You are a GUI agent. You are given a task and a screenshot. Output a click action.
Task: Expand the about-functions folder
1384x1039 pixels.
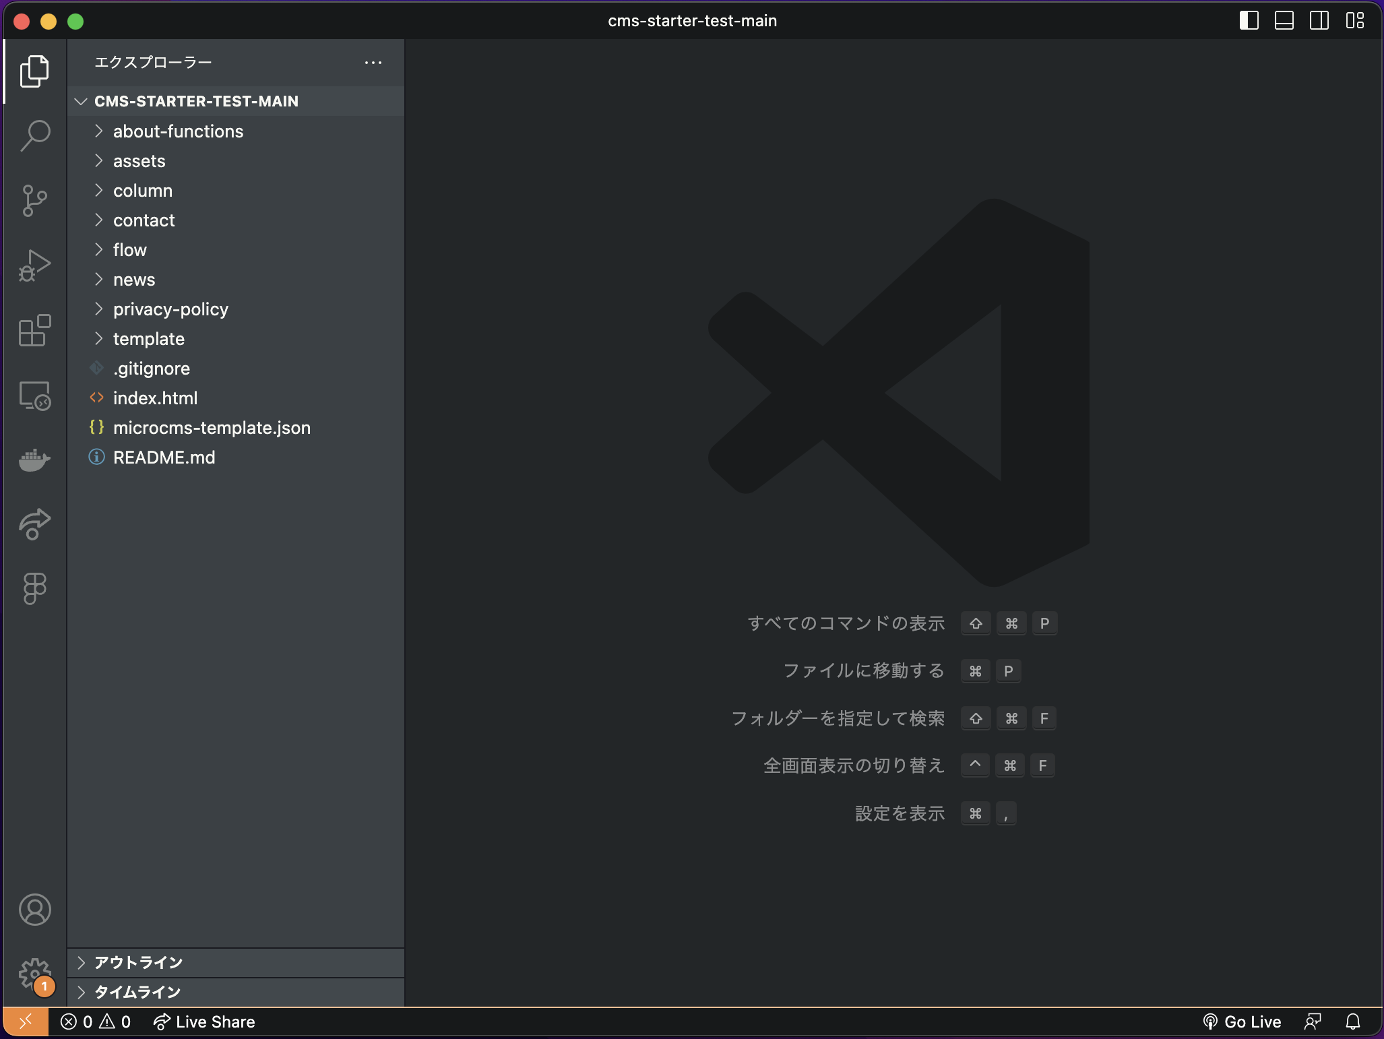[236, 131]
